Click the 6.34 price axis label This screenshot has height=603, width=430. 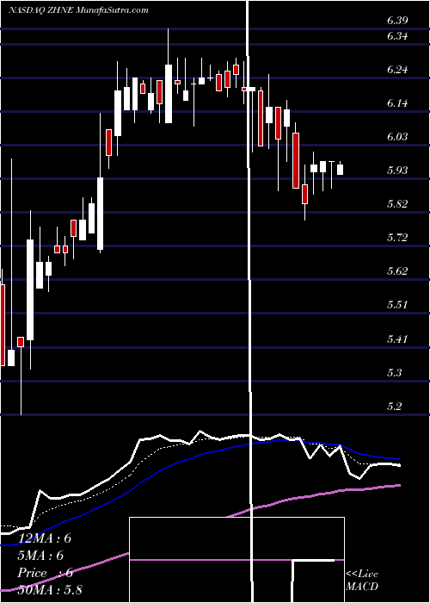coord(397,36)
